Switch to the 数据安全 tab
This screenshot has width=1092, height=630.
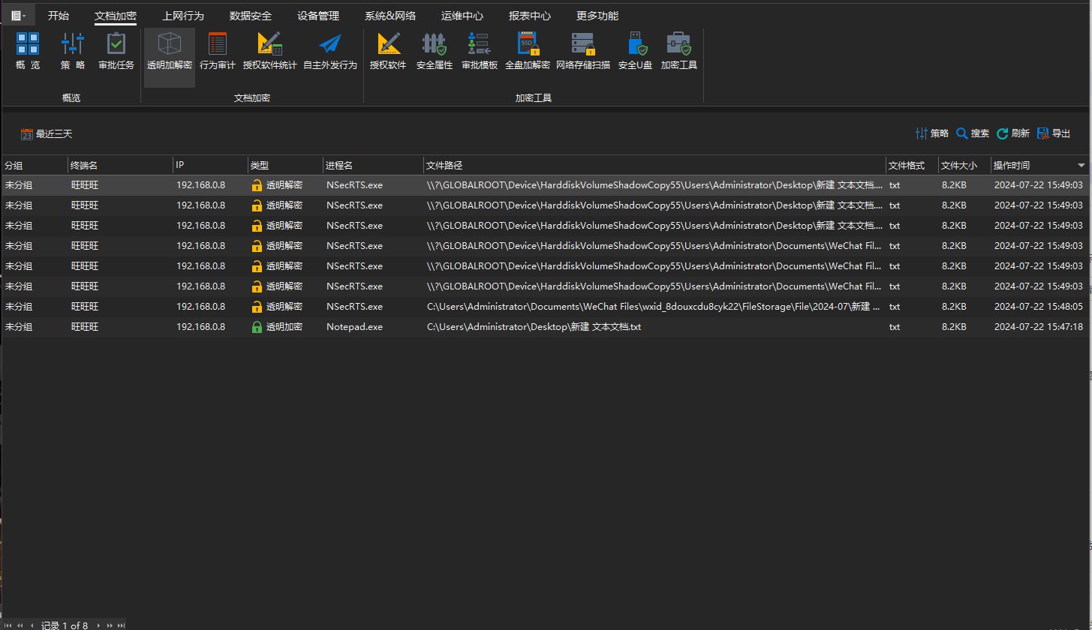(x=251, y=16)
